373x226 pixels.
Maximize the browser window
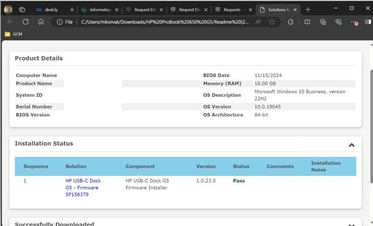pos(351,8)
